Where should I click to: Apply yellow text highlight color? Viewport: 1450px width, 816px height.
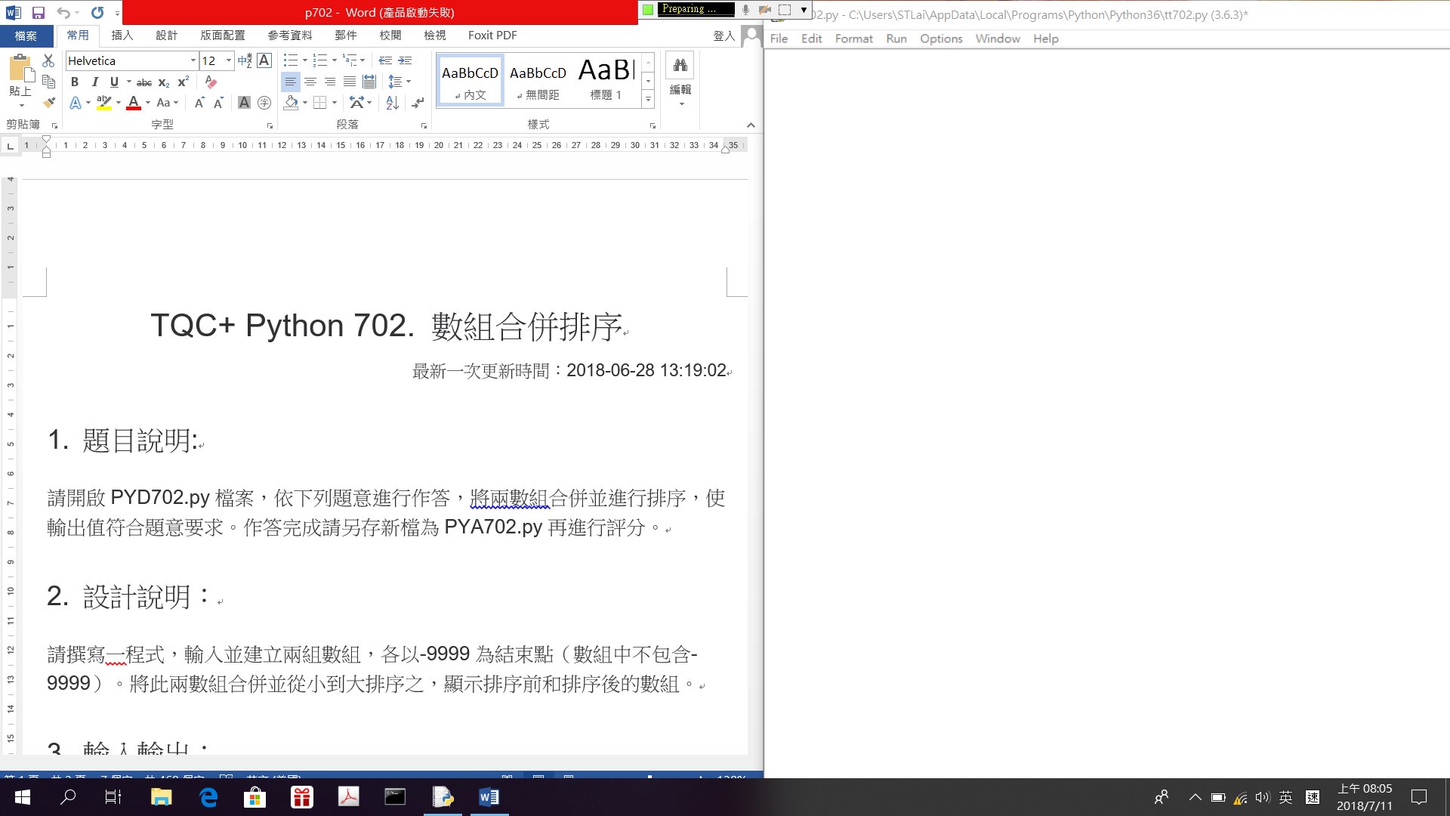pyautogui.click(x=104, y=103)
